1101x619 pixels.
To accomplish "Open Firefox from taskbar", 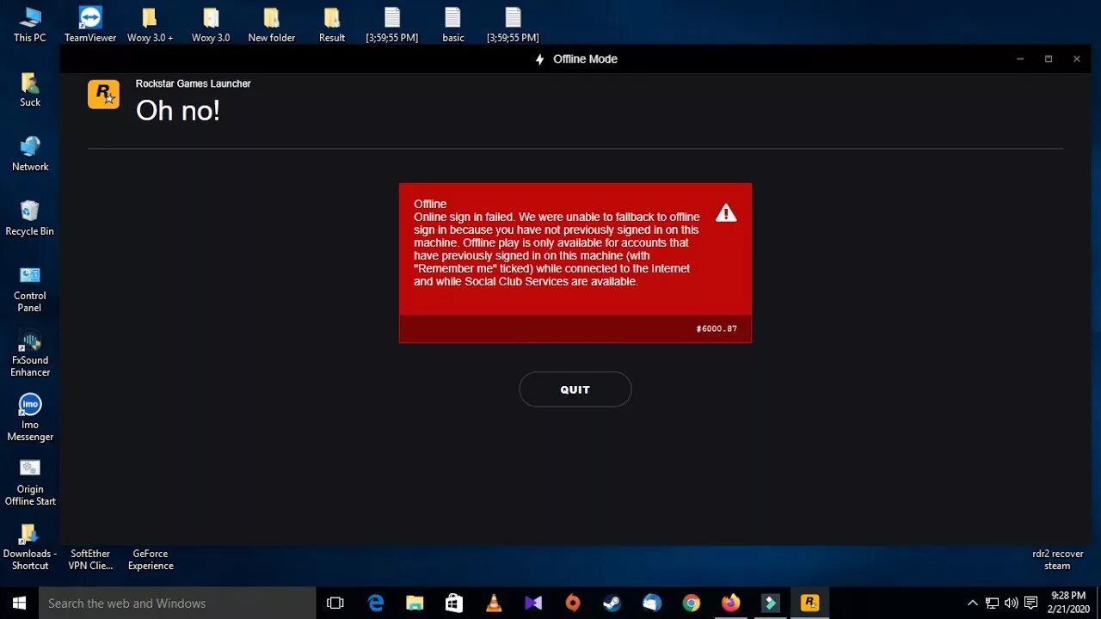I will pyautogui.click(x=730, y=603).
